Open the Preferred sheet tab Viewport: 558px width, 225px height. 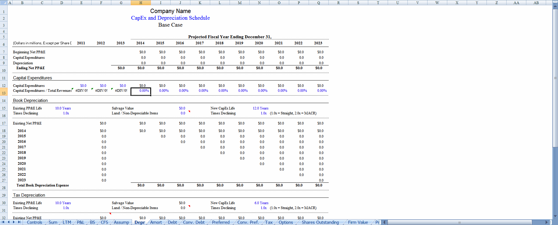click(x=221, y=222)
